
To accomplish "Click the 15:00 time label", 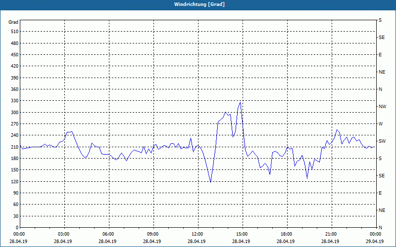I will coord(242,234).
